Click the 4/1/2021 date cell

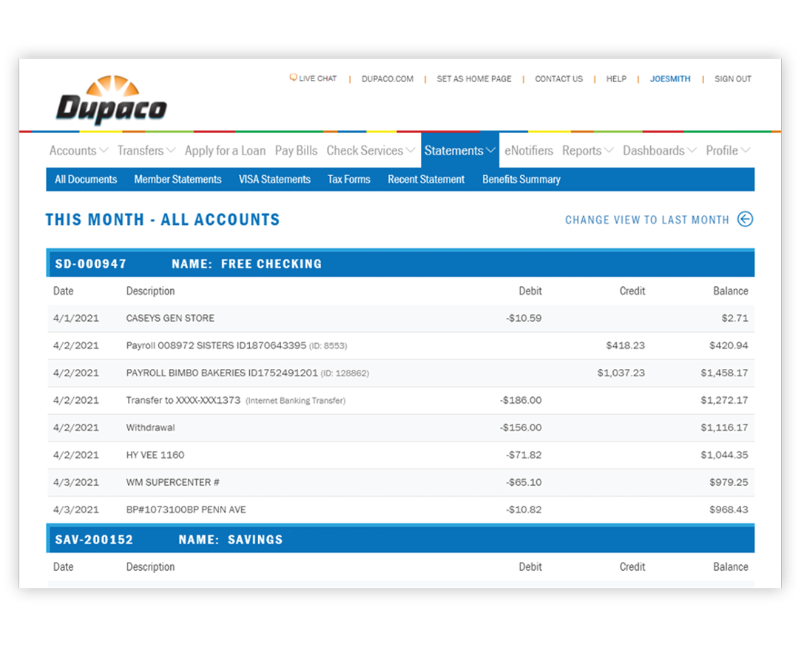click(76, 318)
